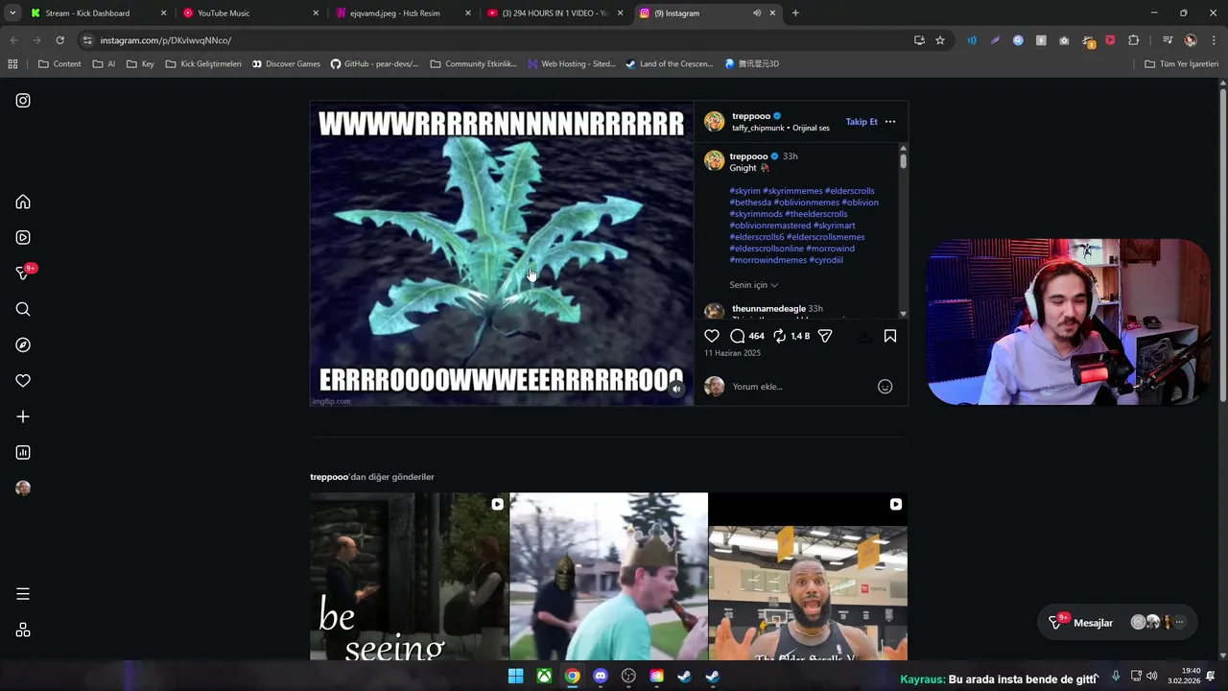Open GitHub pear-devs bookmark
Viewport: 1228px width, 691px height.
(374, 64)
